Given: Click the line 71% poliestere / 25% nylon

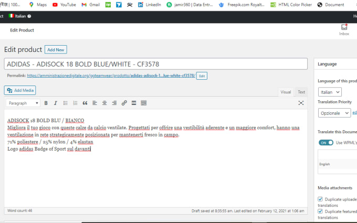Looking at the screenshot, I should coord(50,142).
